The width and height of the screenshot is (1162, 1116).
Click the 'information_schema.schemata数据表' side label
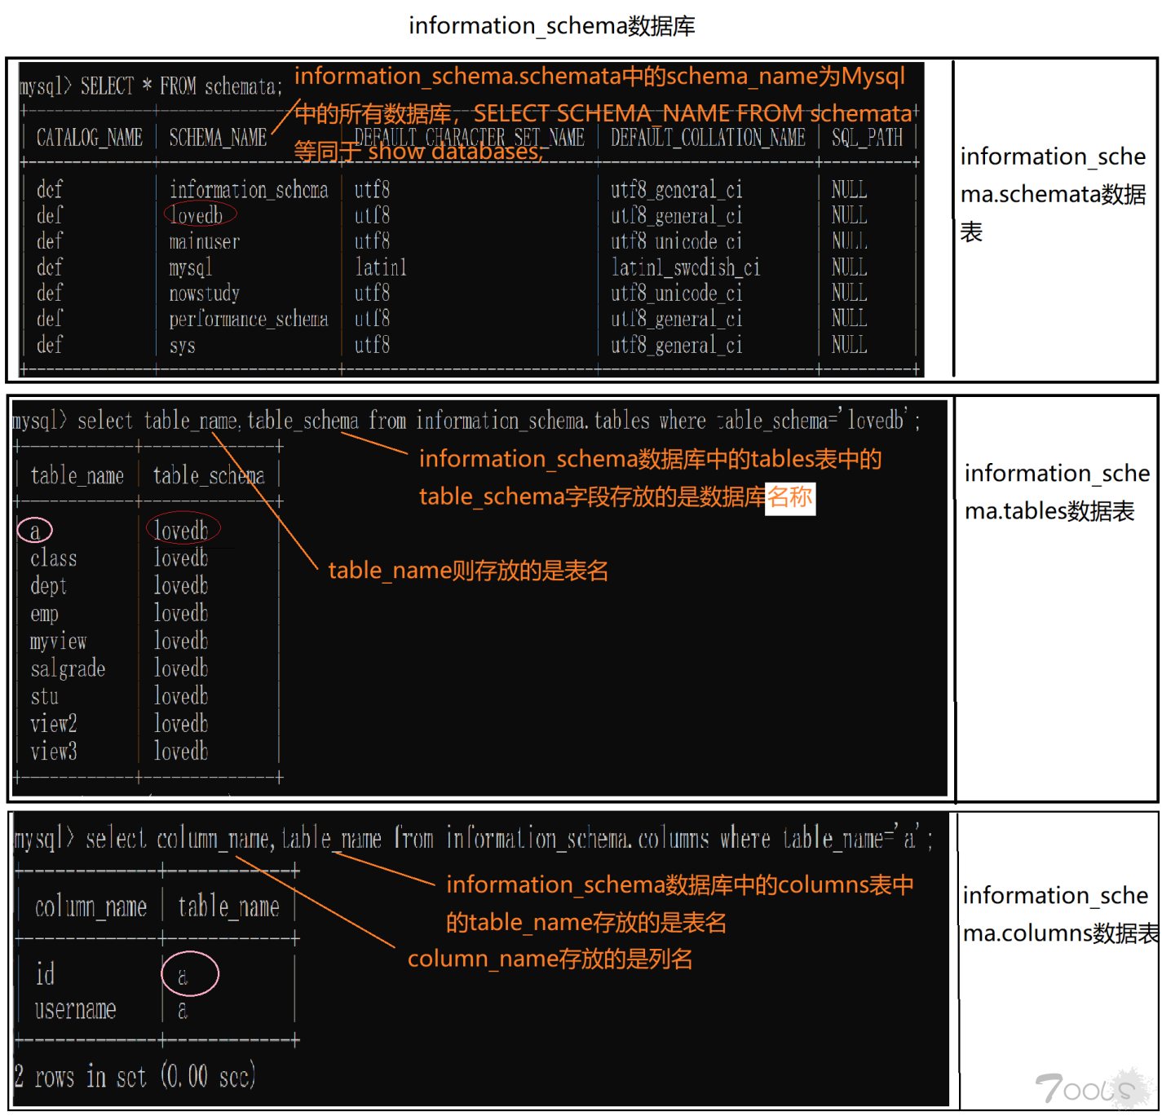pyautogui.click(x=1053, y=194)
